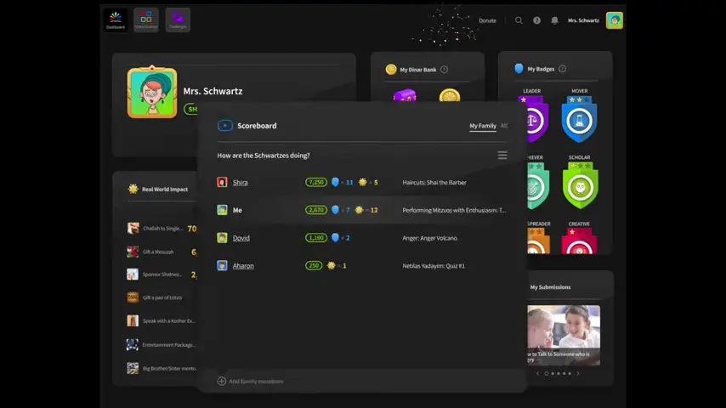
Task: Click Shira's sun impact count icon
Action: pos(362,182)
